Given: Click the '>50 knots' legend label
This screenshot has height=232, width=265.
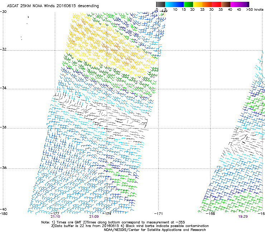Looking at the screenshot, I should [x=255, y=10].
